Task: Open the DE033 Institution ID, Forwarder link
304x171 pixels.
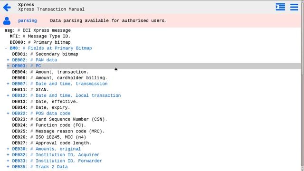Action: coord(57,161)
